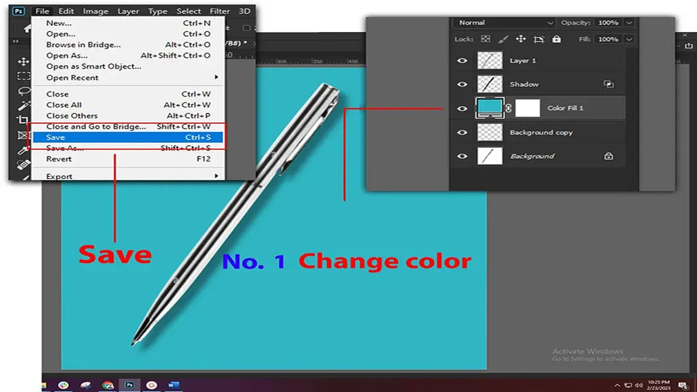Screen dimensions: 697x392
Task: Click lock position arrows icon
Action: point(521,39)
